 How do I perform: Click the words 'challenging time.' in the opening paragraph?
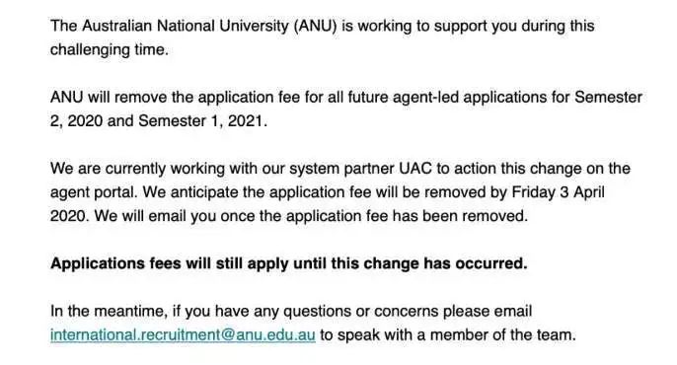click(110, 49)
